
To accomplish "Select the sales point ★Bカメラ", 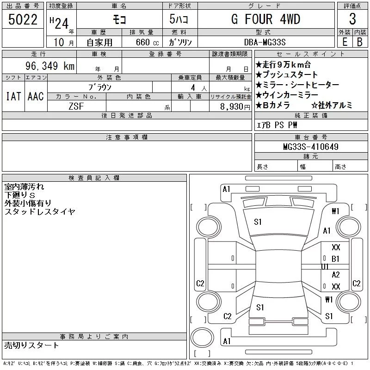I will pos(273,105).
